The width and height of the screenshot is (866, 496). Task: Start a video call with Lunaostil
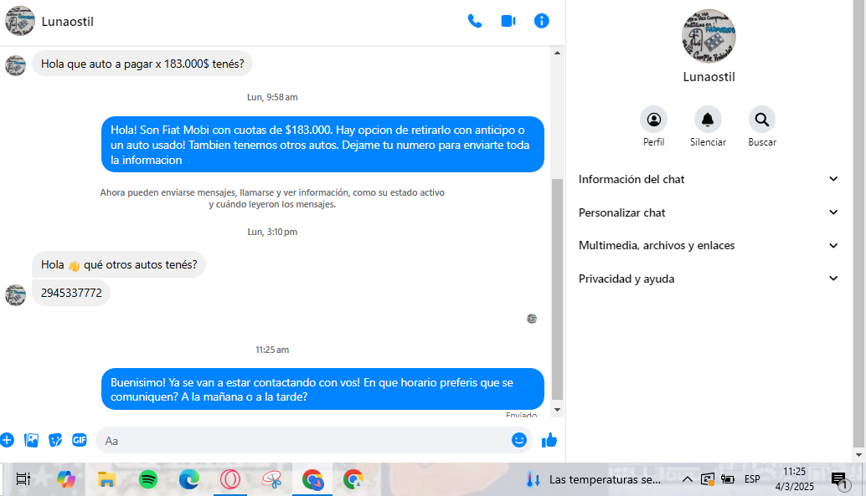click(x=508, y=21)
